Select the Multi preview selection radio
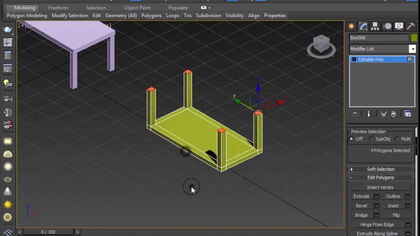 tap(397, 139)
